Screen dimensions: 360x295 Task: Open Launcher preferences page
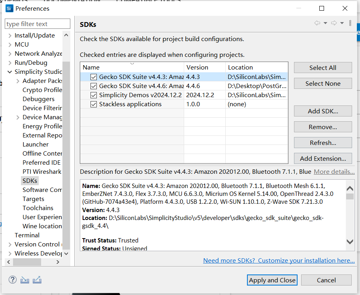pos(36,145)
